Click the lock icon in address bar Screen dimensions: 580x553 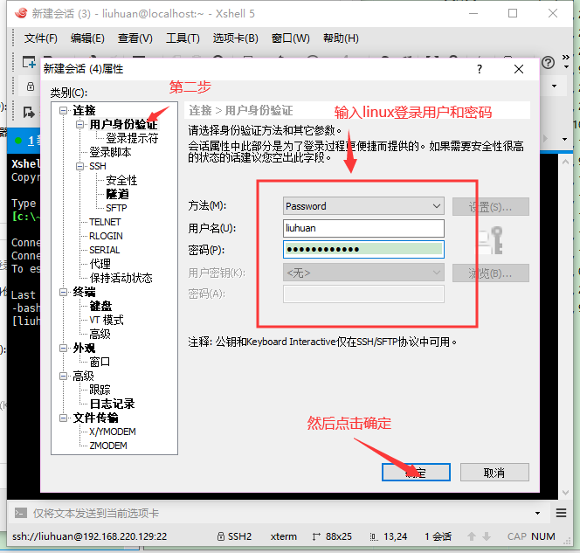(x=31, y=86)
